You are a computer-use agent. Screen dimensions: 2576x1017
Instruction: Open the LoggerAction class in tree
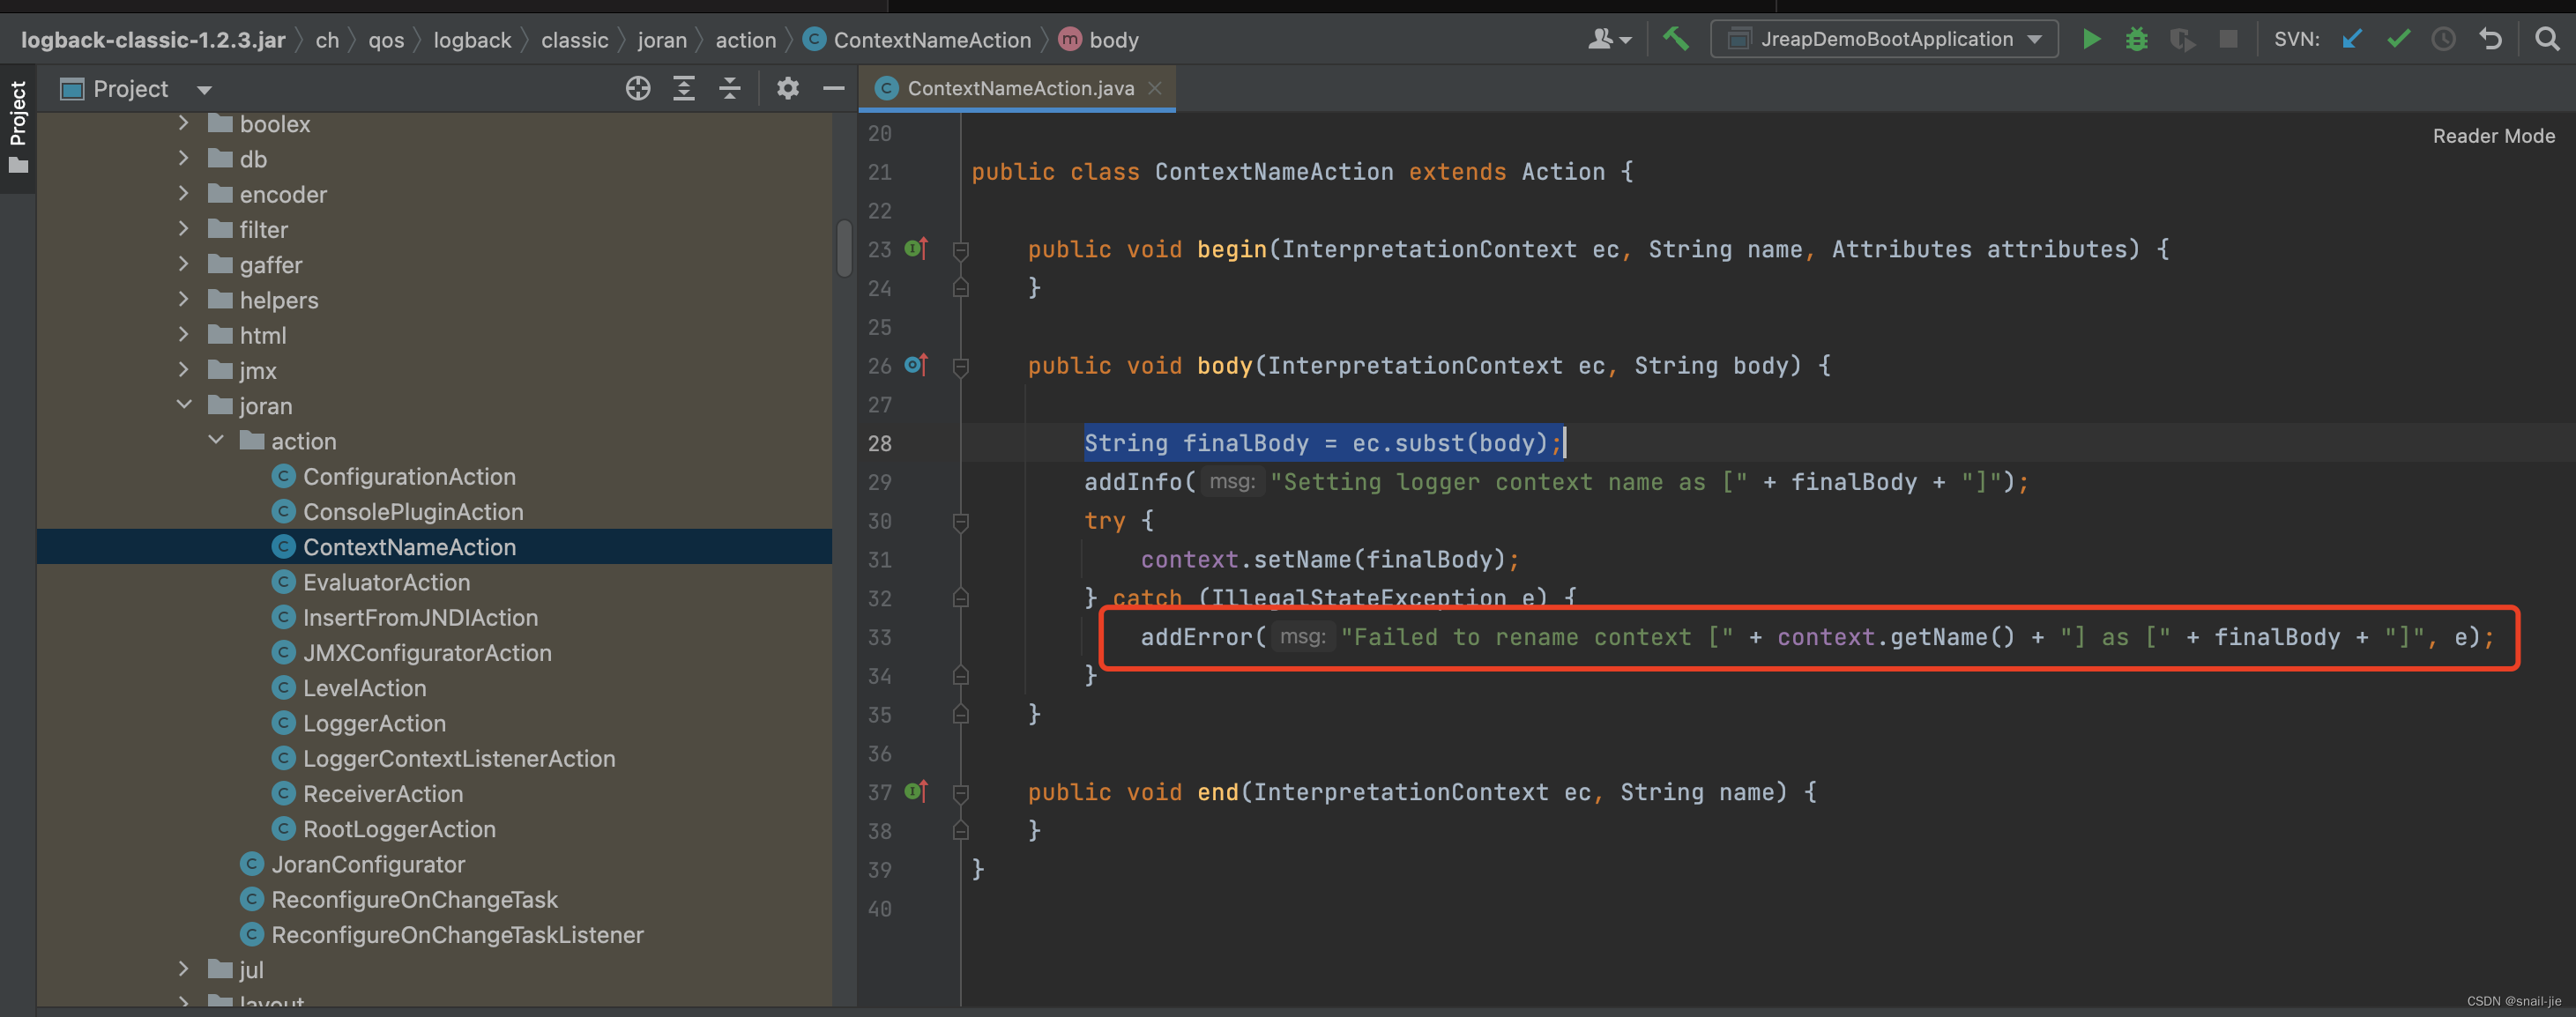[x=374, y=723]
